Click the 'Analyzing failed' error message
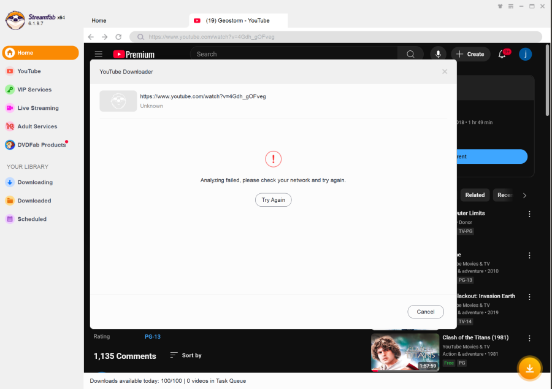Screen dimensions: 552x389 click(273, 180)
